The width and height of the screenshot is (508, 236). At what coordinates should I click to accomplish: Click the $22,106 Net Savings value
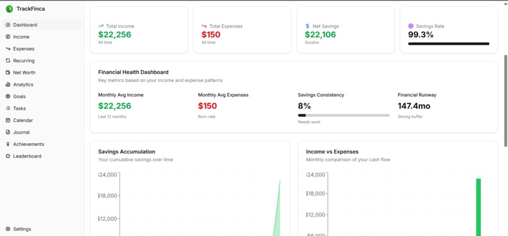[320, 34]
